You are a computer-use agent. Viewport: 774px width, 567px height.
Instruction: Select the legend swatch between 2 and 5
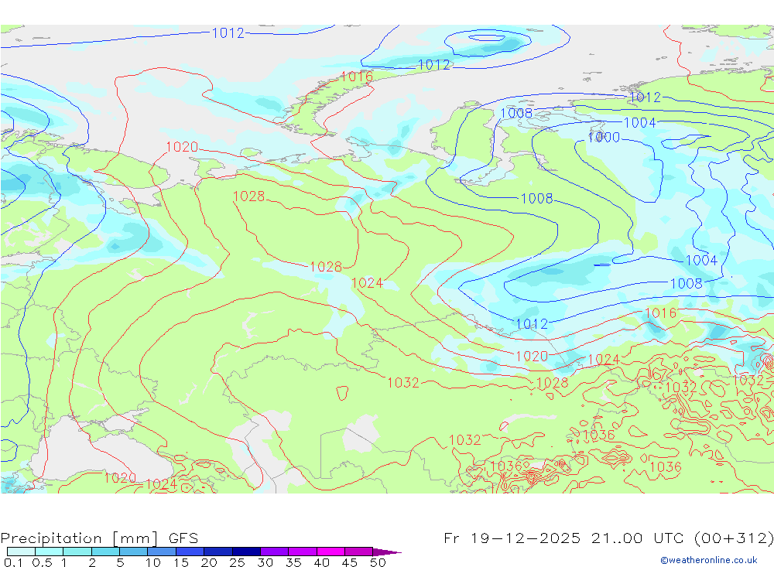105,552
